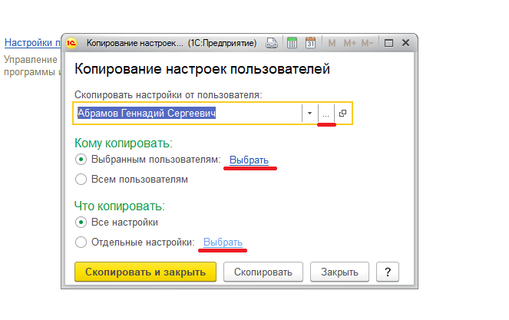Click the 1C application logo icon

coord(71,43)
